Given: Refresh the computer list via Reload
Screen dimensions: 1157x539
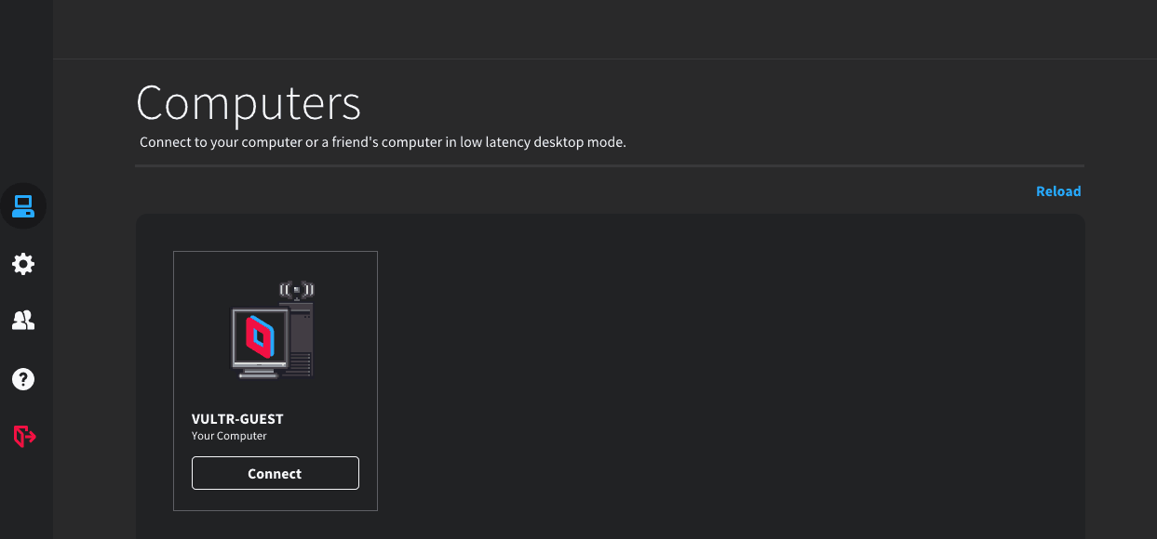Looking at the screenshot, I should pyautogui.click(x=1058, y=191).
